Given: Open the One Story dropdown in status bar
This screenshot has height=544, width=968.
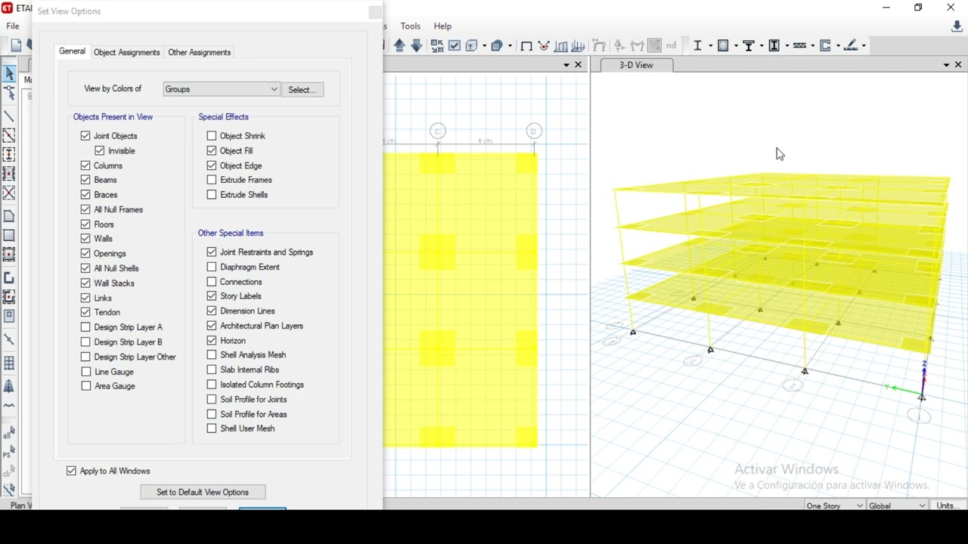Looking at the screenshot, I should (834, 505).
